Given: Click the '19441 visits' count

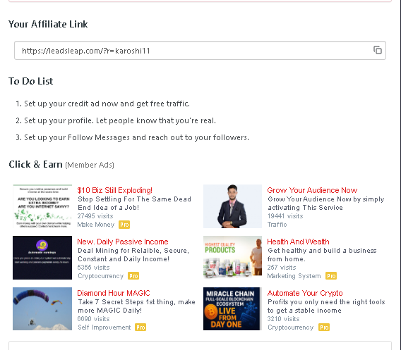Looking at the screenshot, I should [285, 216].
